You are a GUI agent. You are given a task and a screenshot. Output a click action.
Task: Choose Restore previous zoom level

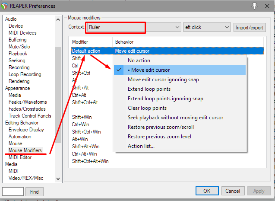click(180, 137)
